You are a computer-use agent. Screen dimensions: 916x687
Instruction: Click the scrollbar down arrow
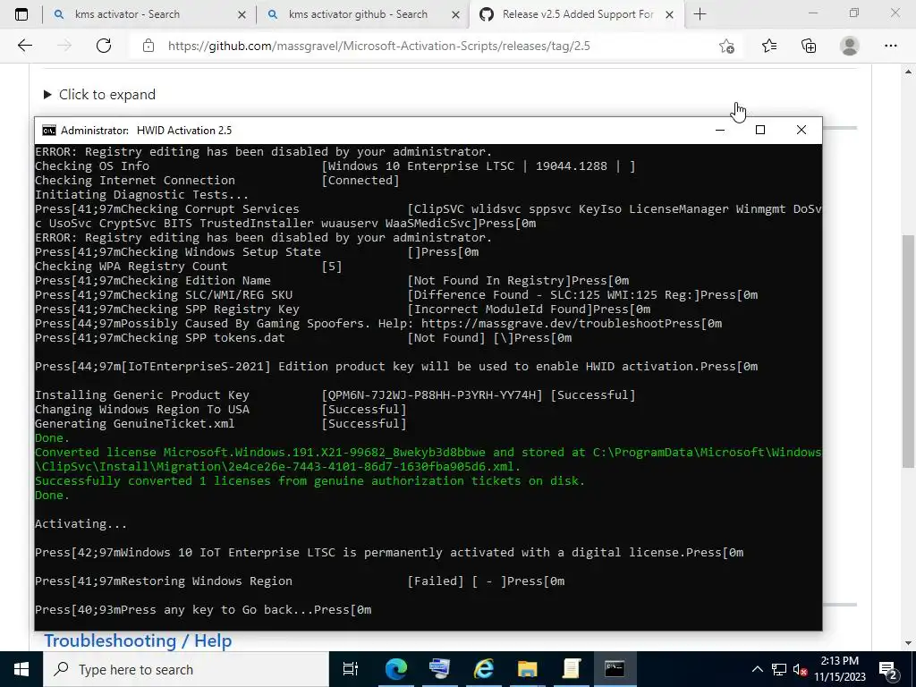908,643
